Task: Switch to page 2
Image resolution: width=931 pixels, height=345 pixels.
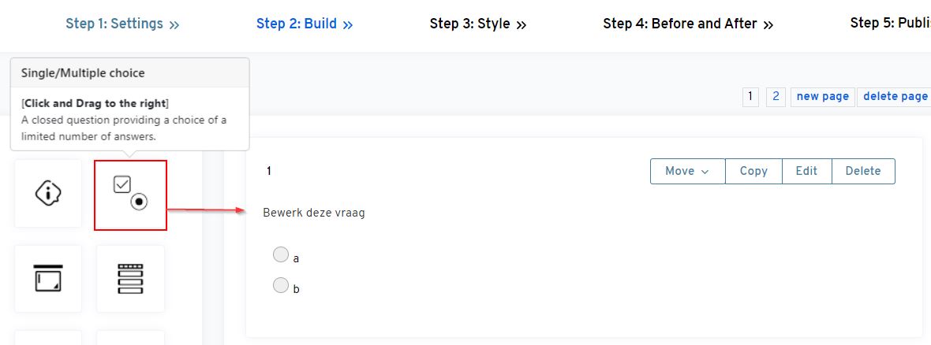Action: point(776,96)
